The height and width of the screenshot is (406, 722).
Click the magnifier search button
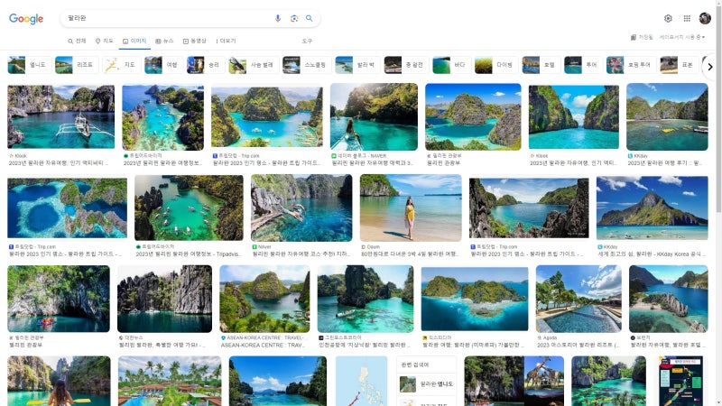pos(309,18)
